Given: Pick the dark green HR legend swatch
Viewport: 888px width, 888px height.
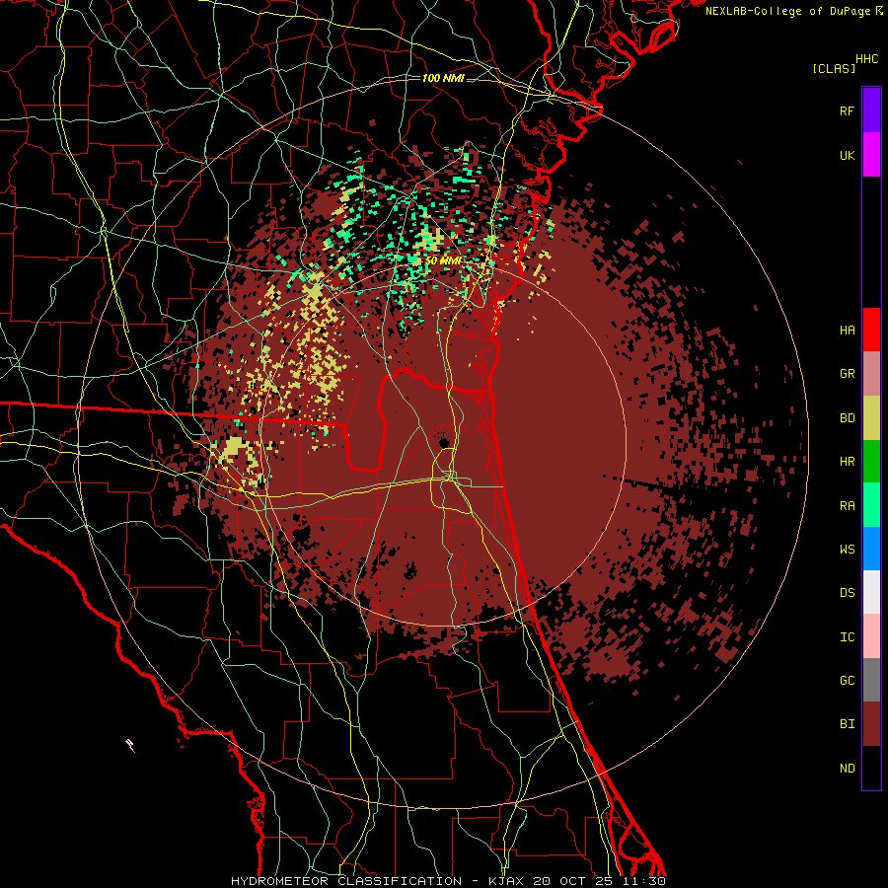Looking at the screenshot, I should pyautogui.click(x=871, y=461).
